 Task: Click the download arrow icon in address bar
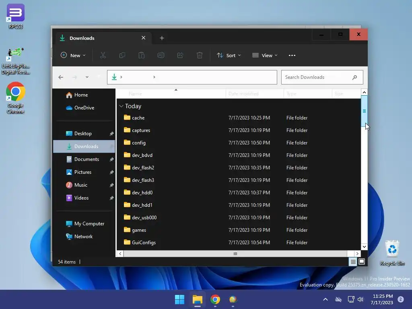tap(114, 77)
